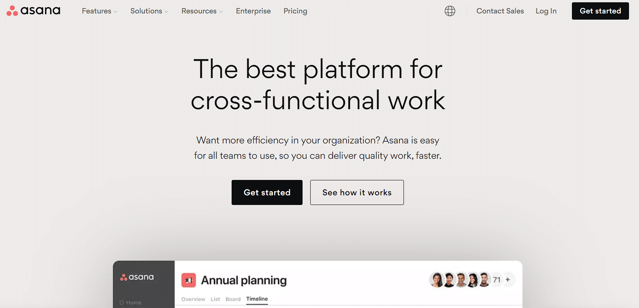This screenshot has height=308, width=639.
Task: Click the 71 member count badge
Action: tap(496, 280)
